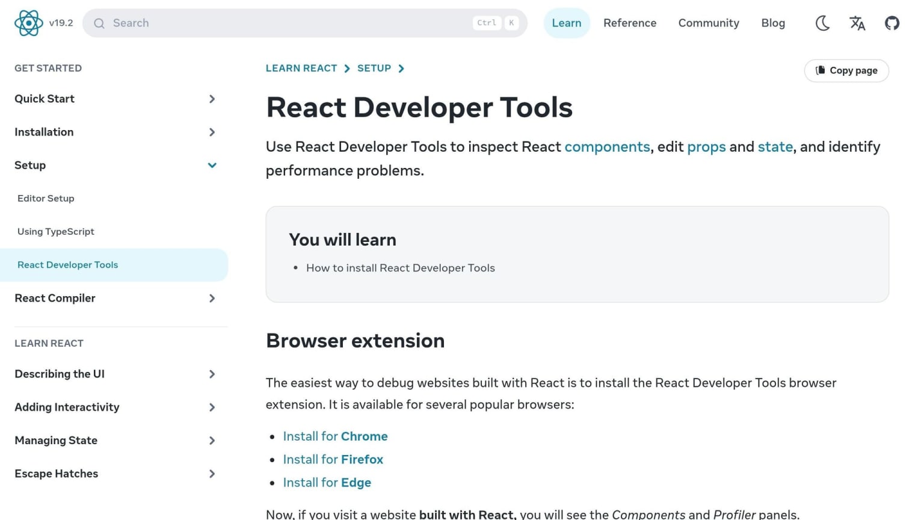Viewport: 924px width, 520px height.
Task: Click the Copy page button
Action: pyautogui.click(x=846, y=70)
